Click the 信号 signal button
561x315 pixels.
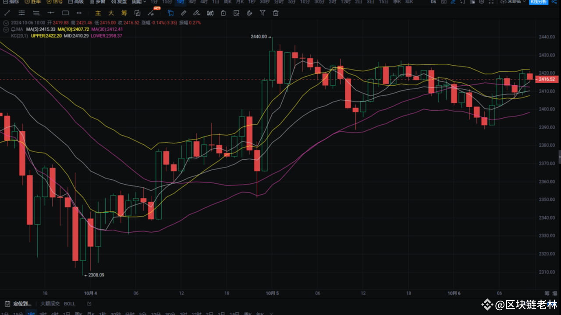click(55, 2)
